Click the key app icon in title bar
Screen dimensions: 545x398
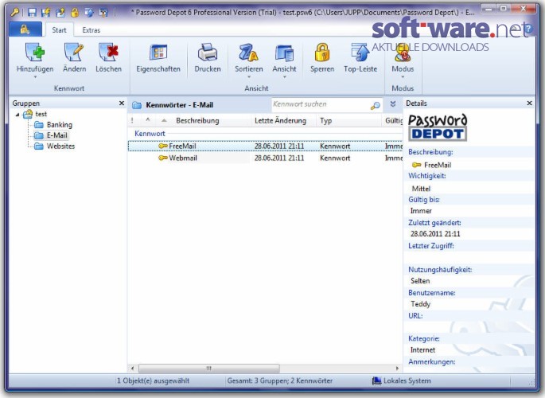[14, 13]
